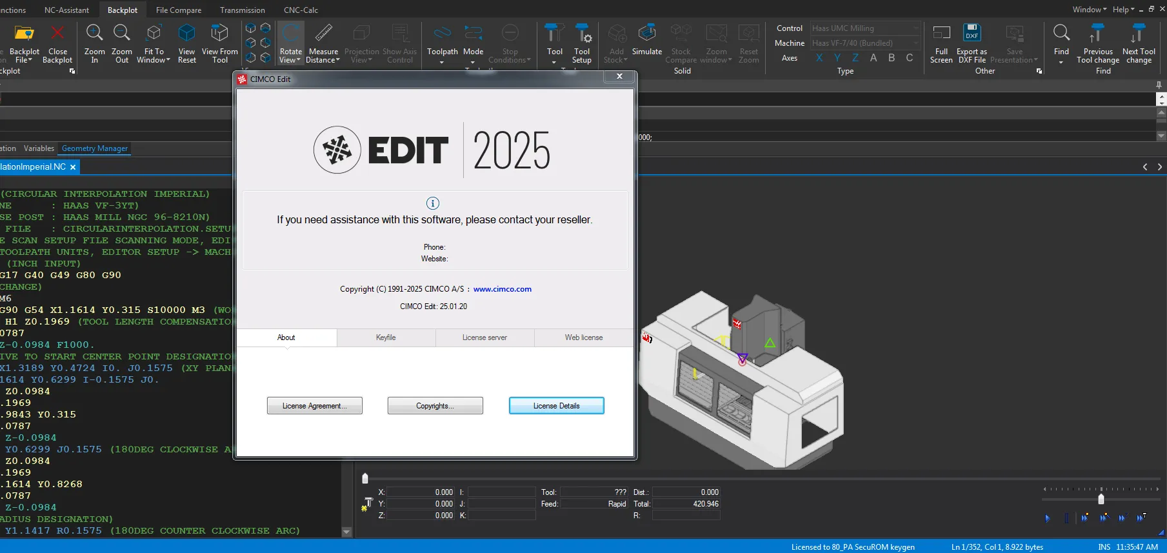Viewport: 1167px width, 553px height.
Task: Jump to Previous Tool change
Action: [x=1097, y=43]
